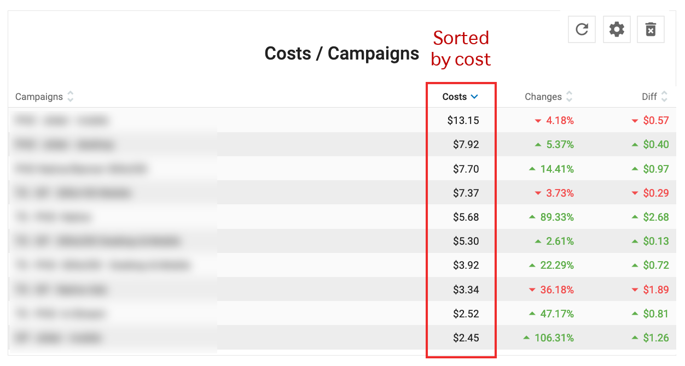Click the Changes column header label
The width and height of the screenshot is (685, 366).
click(543, 97)
